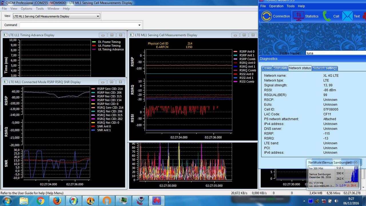Switch to the Network settings tab
Viewport: 366px width, 206px height.
point(325,68)
